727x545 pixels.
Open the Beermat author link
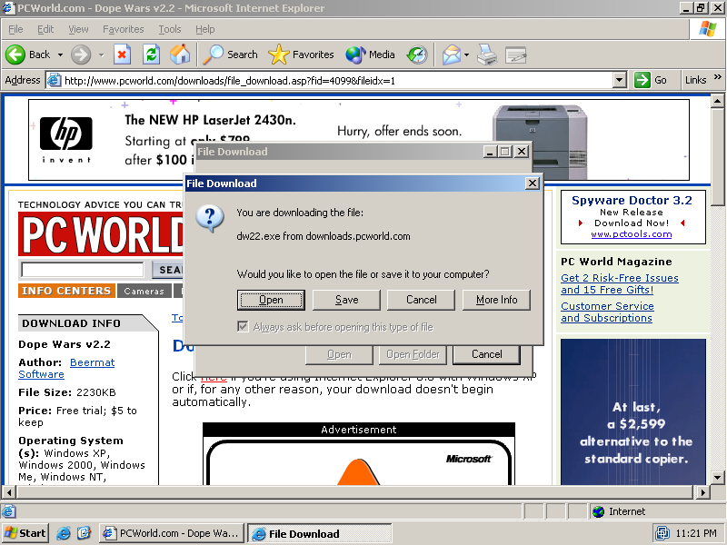tap(93, 362)
